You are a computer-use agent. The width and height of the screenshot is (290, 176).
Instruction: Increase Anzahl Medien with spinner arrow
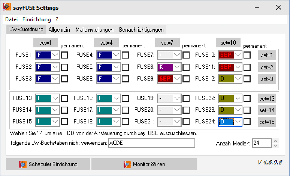[x=276, y=141]
